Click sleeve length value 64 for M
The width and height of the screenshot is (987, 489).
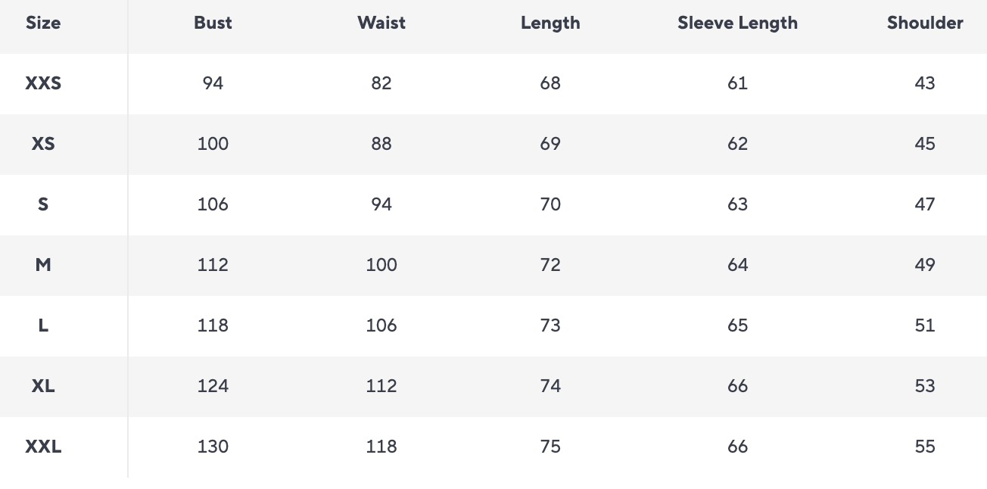pyautogui.click(x=737, y=265)
